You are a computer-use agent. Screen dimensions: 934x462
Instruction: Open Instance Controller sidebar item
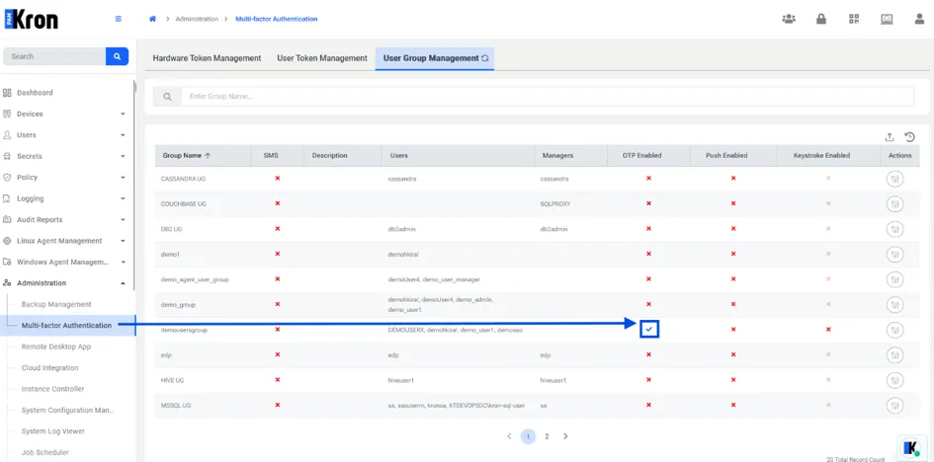pyautogui.click(x=53, y=389)
